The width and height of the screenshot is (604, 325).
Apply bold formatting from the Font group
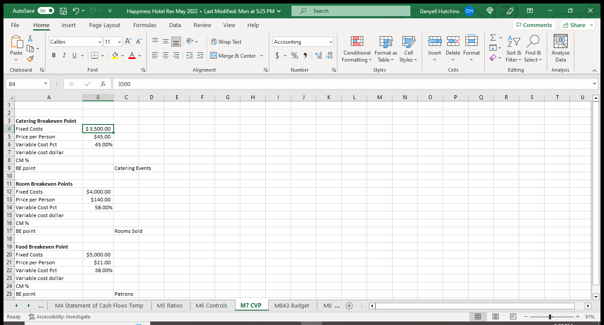53,55
